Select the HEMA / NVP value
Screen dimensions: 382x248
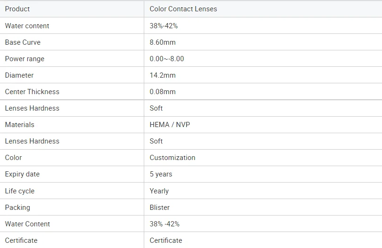(x=170, y=125)
